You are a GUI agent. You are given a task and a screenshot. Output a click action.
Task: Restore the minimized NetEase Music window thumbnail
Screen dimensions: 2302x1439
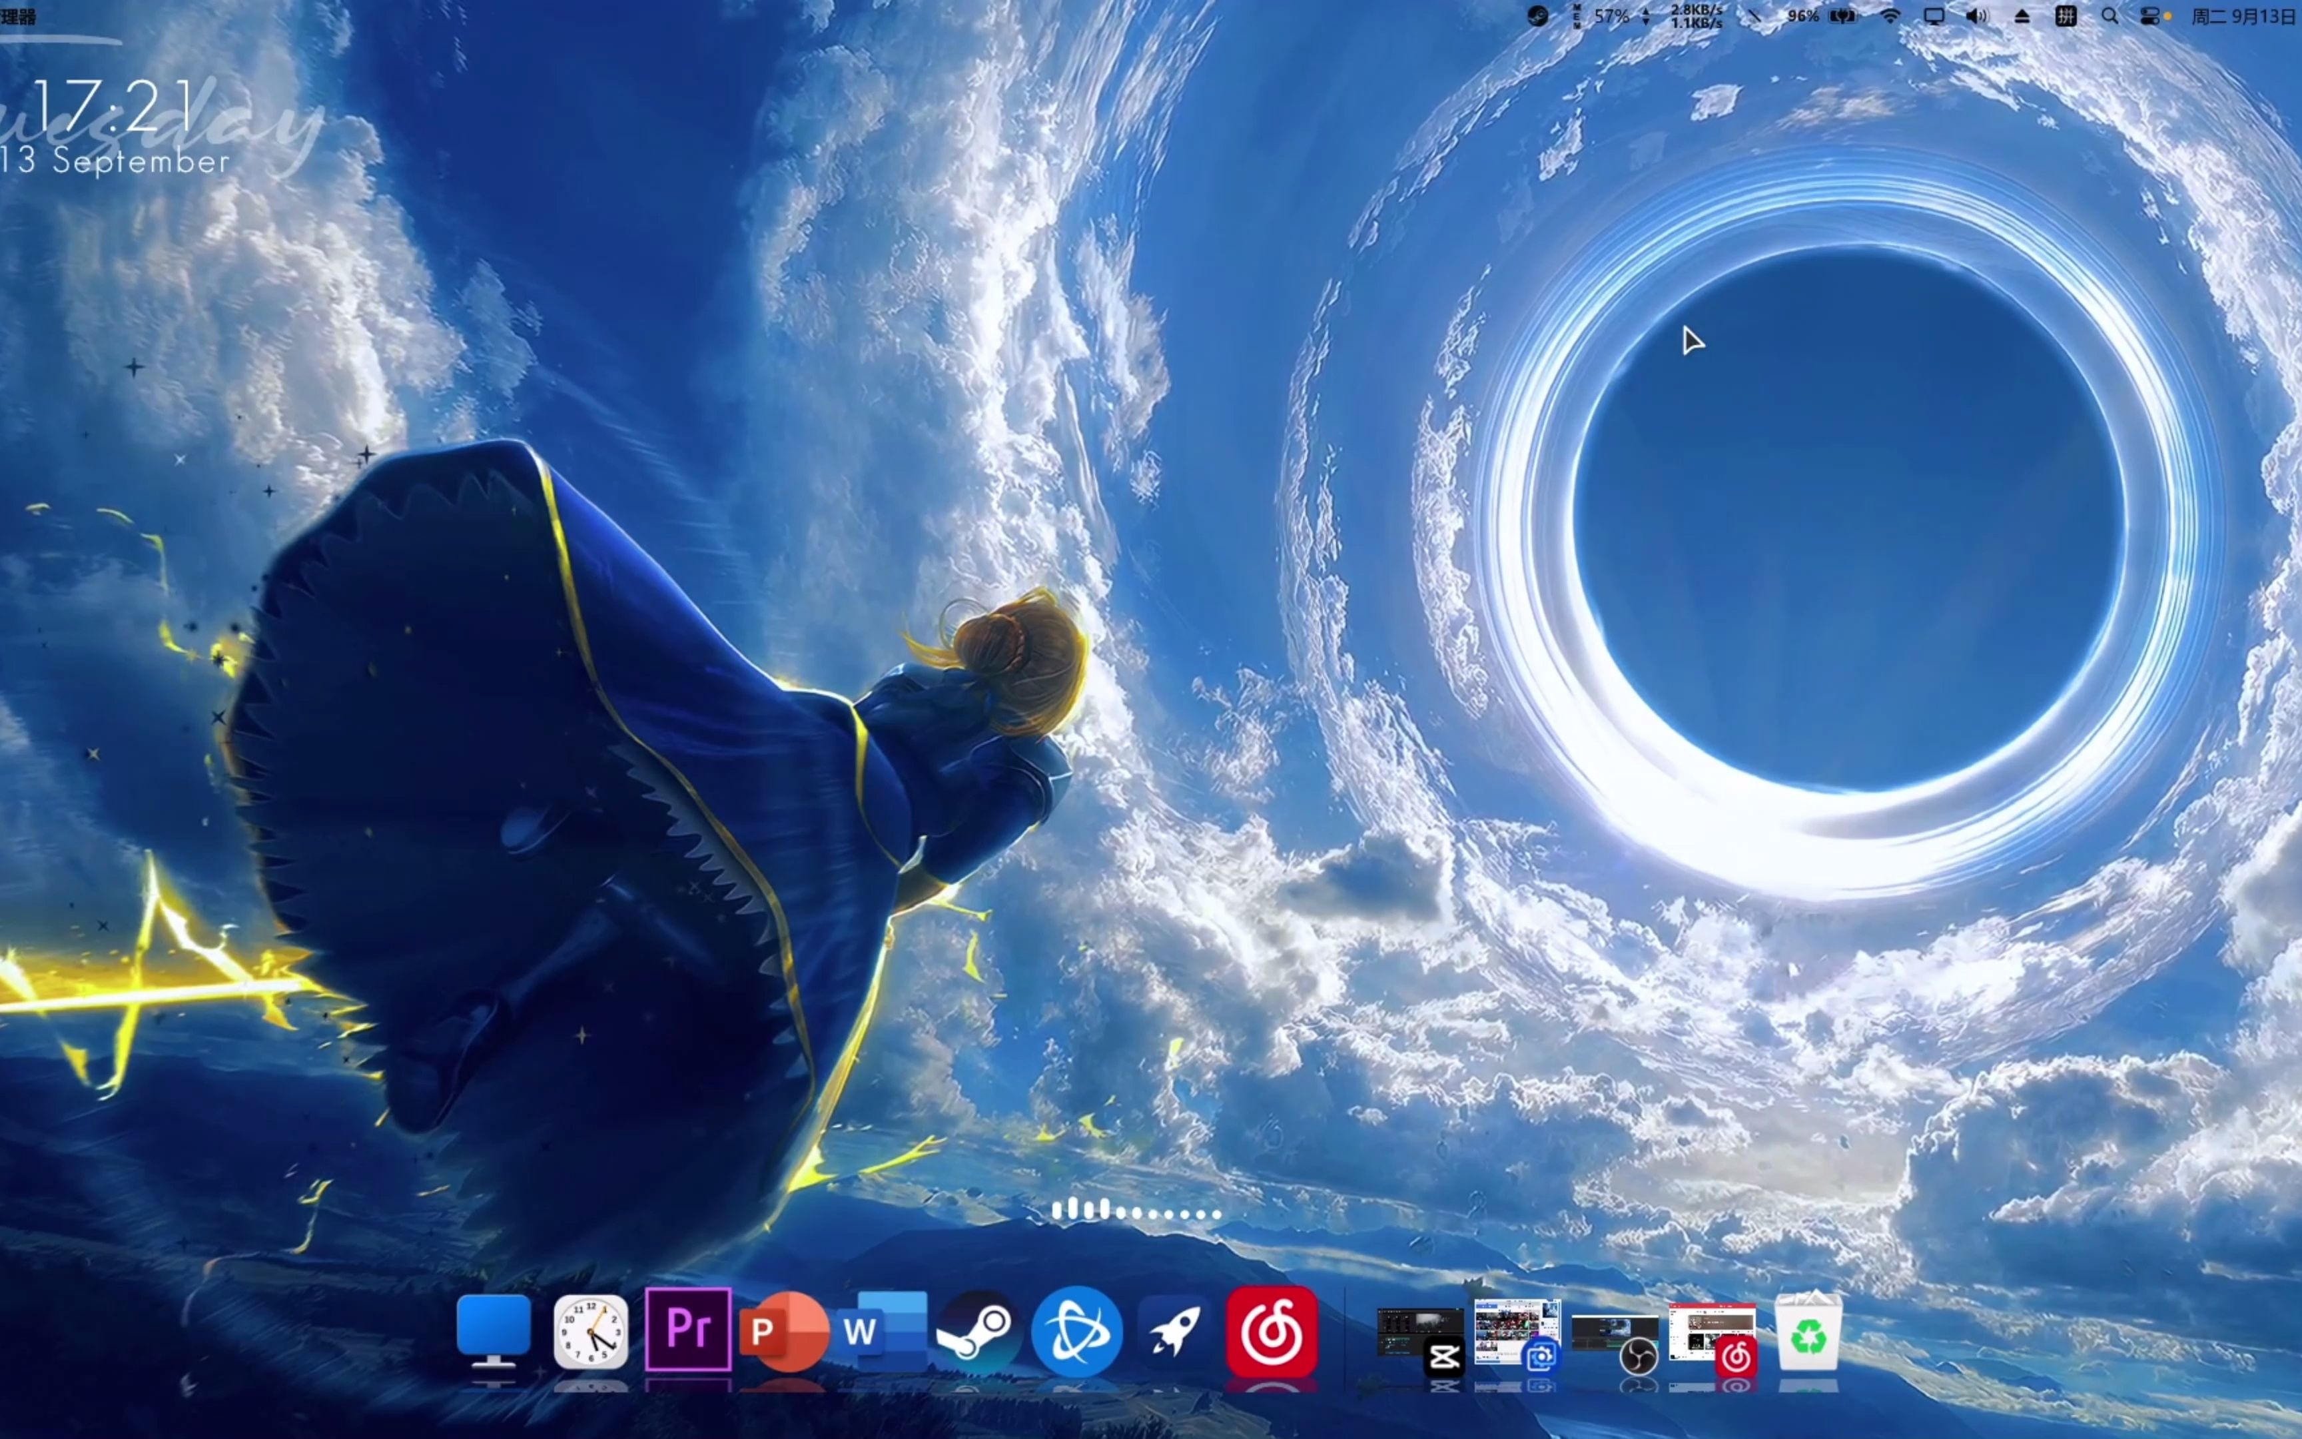(x=1713, y=1338)
